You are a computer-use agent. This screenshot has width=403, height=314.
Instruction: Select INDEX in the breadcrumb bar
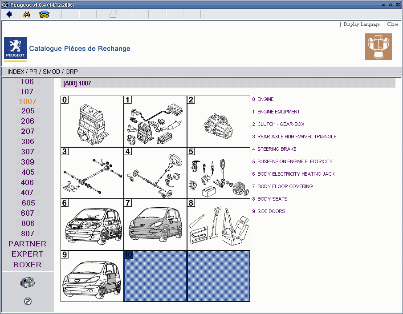(15, 71)
